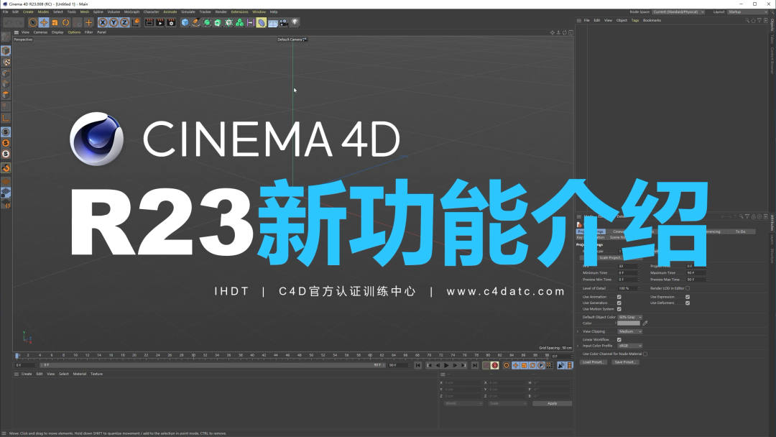Add a Camera object
776x437 pixels.
284,22
